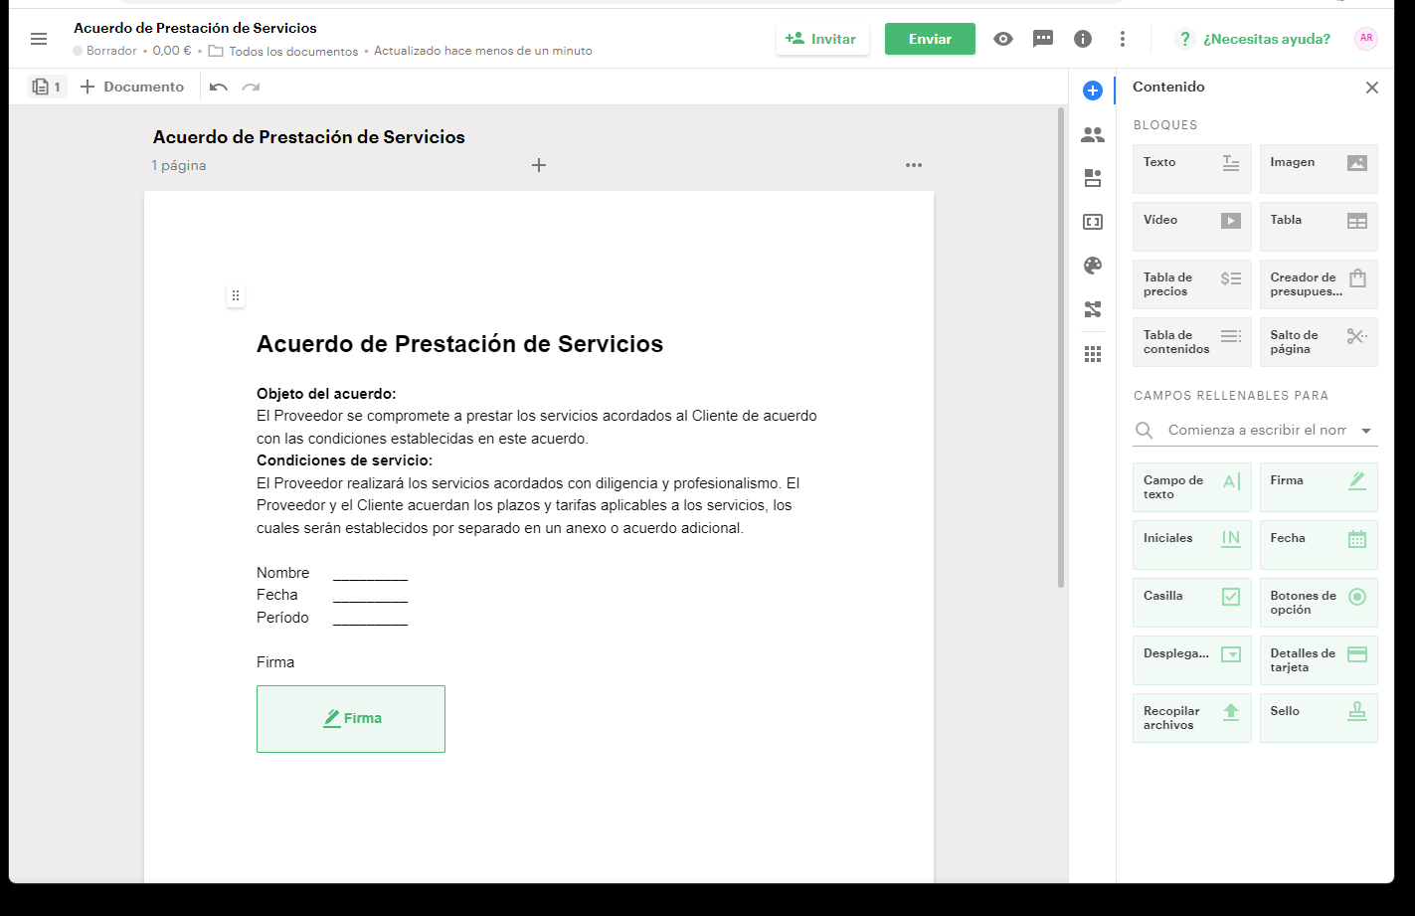Click the document vertical scrollbar
The width and height of the screenshot is (1415, 916).
tap(1061, 348)
